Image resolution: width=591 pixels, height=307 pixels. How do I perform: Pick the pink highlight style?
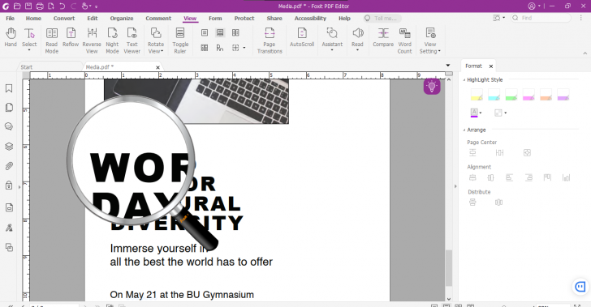pos(528,95)
